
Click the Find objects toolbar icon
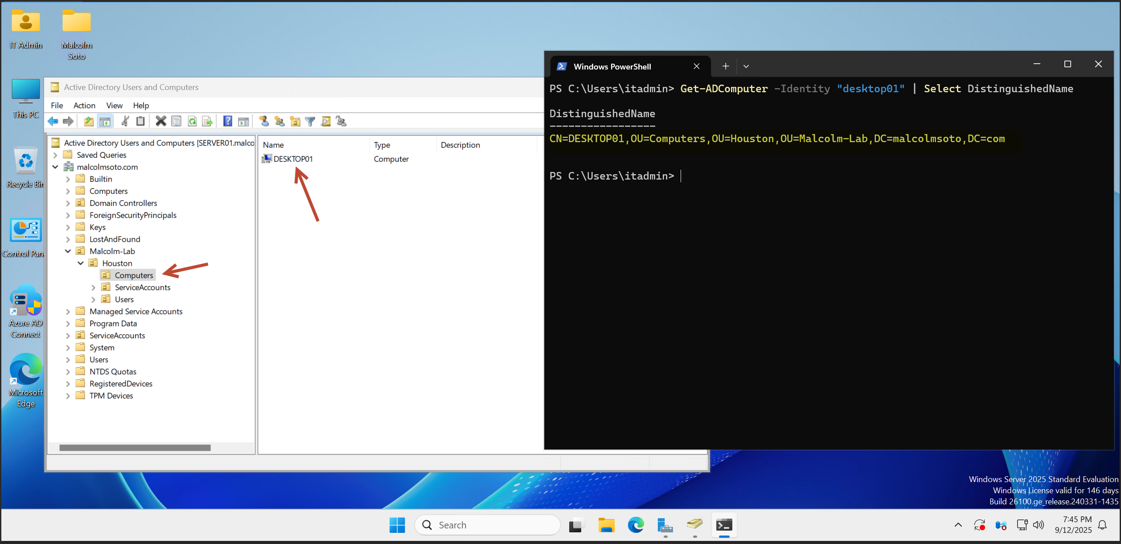[x=326, y=121]
